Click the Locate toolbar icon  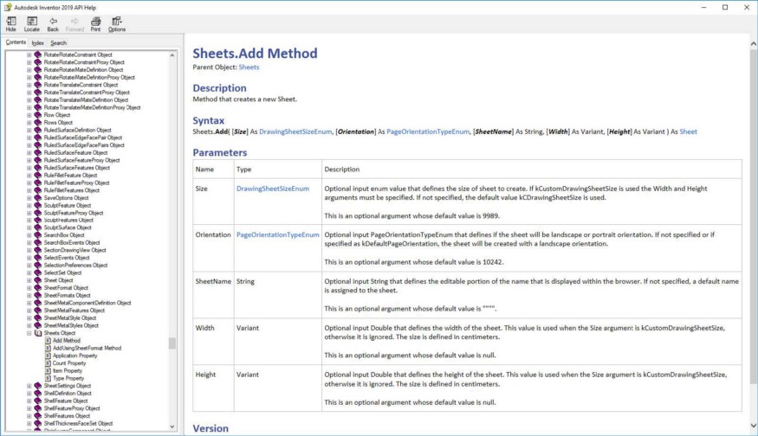(x=32, y=24)
